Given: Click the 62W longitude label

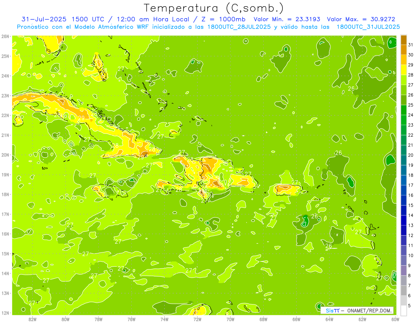Looking at the screenshot, I should [x=362, y=319].
